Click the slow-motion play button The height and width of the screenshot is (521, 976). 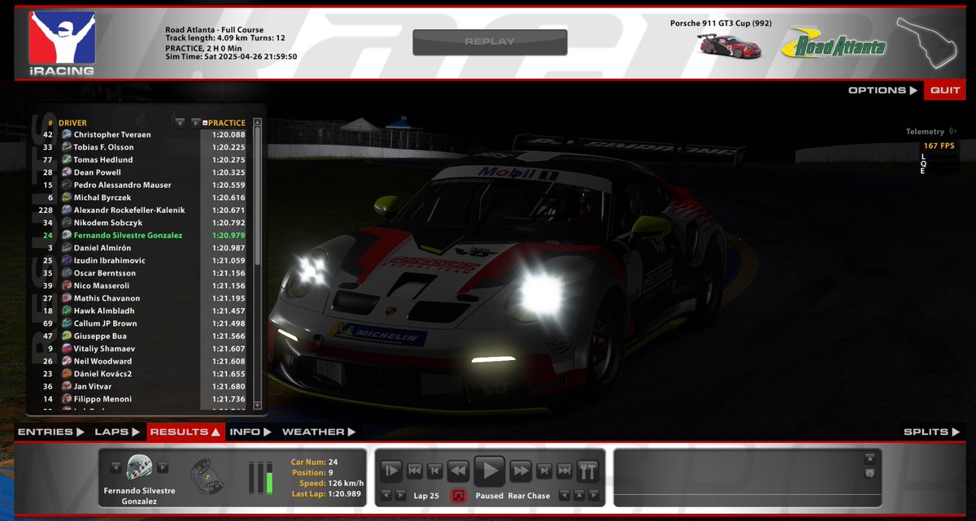[391, 470]
